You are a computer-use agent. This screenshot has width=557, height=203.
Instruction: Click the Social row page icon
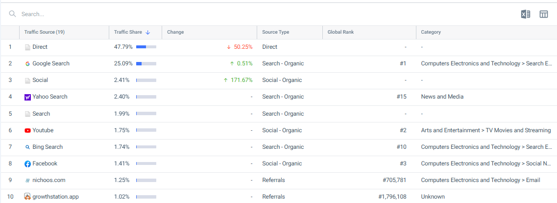click(27, 81)
